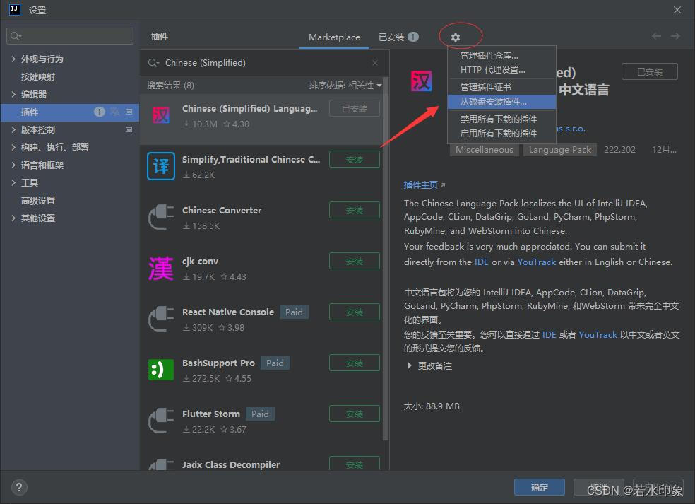The image size is (695, 504).
Task: Expand the 其他设置 settings section
Action: pos(13,218)
